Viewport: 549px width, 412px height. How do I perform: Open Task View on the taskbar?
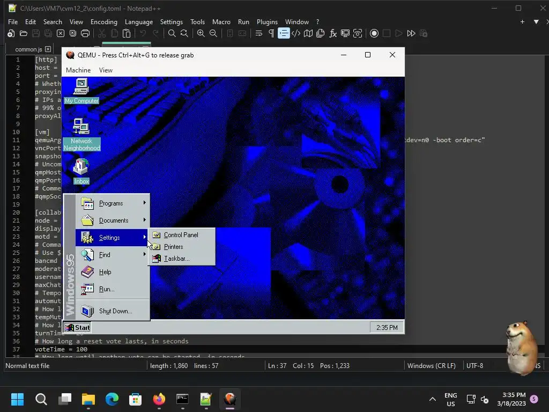pyautogui.click(x=65, y=399)
